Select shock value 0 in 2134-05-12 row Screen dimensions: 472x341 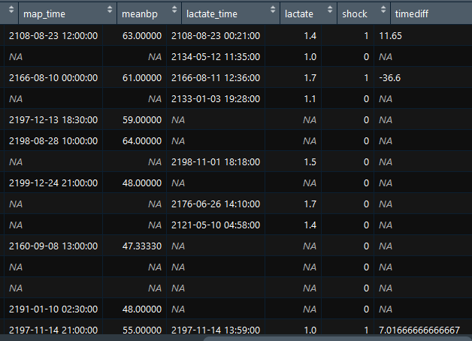366,57
